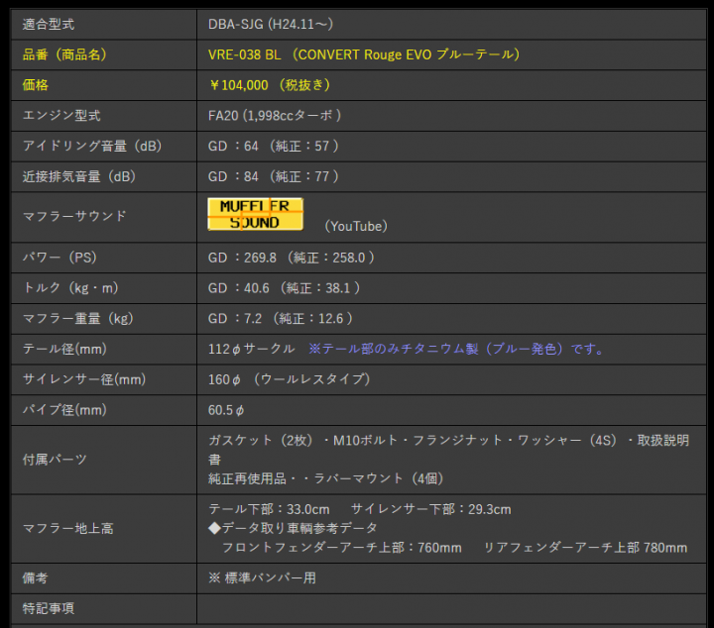This screenshot has width=714, height=628.
Task: Click the エンジン型式 label
Action: (x=61, y=116)
